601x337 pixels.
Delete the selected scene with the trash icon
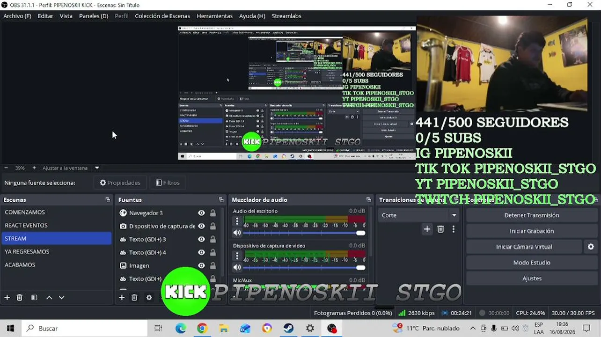click(x=20, y=297)
